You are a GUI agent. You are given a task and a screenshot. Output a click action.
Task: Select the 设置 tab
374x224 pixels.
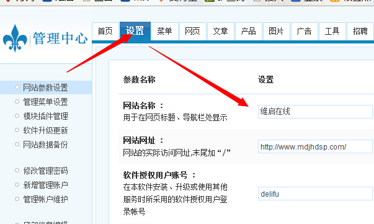point(135,31)
